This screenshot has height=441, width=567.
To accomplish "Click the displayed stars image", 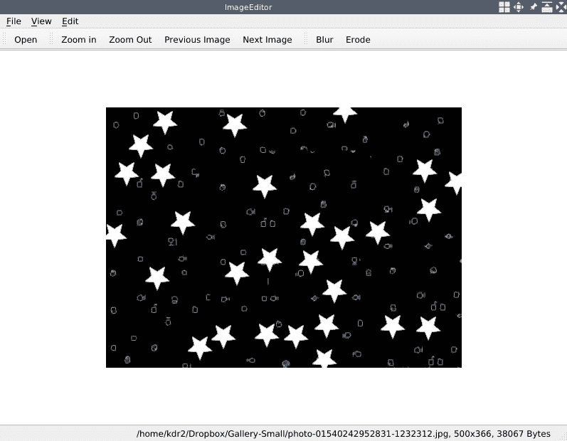I will coord(283,237).
